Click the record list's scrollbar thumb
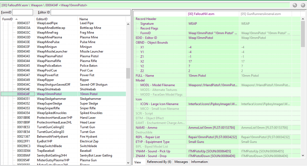307x166 pixels. tap(128, 73)
